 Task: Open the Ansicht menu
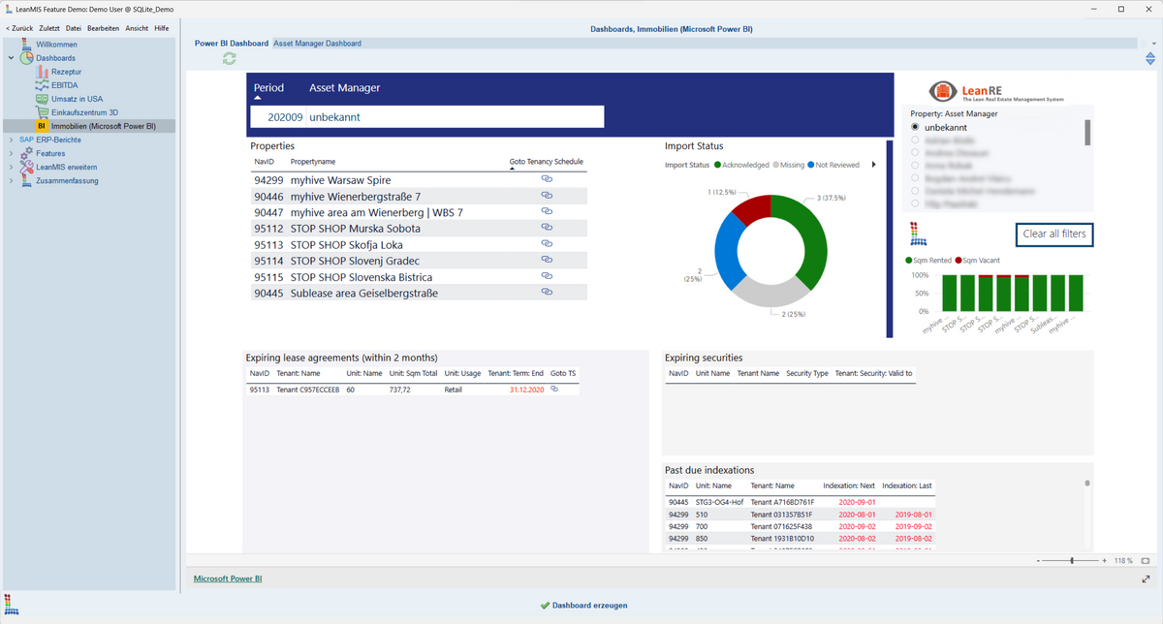137,28
